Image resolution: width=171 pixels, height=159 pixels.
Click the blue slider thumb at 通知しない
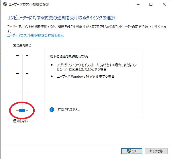tap(22, 110)
